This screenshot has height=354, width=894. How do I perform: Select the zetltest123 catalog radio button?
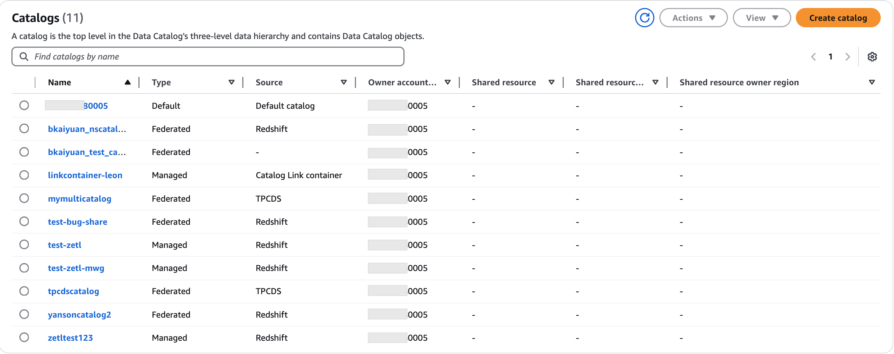point(24,337)
